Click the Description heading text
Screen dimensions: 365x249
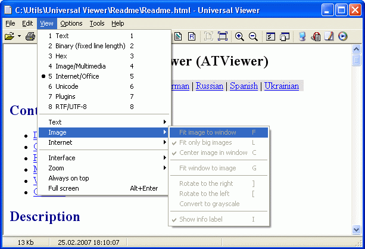[45, 217]
